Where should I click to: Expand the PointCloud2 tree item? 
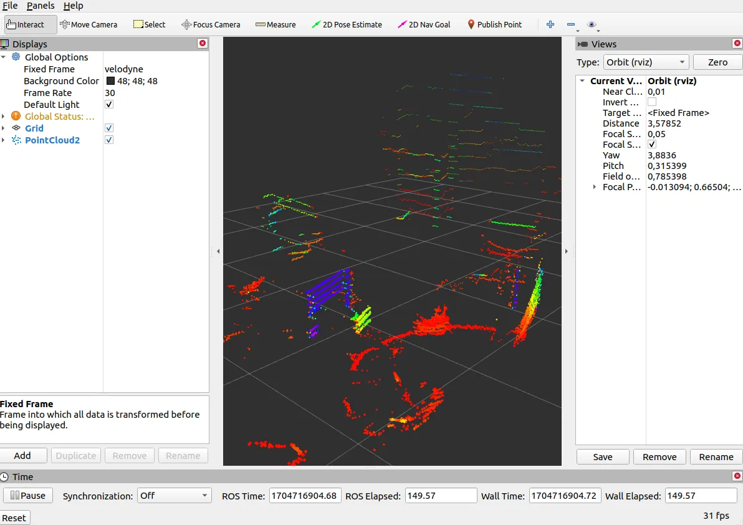coord(4,140)
